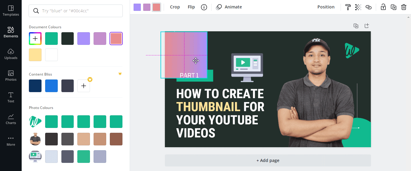
Task: Open the element info icon
Action: pyautogui.click(x=204, y=7)
